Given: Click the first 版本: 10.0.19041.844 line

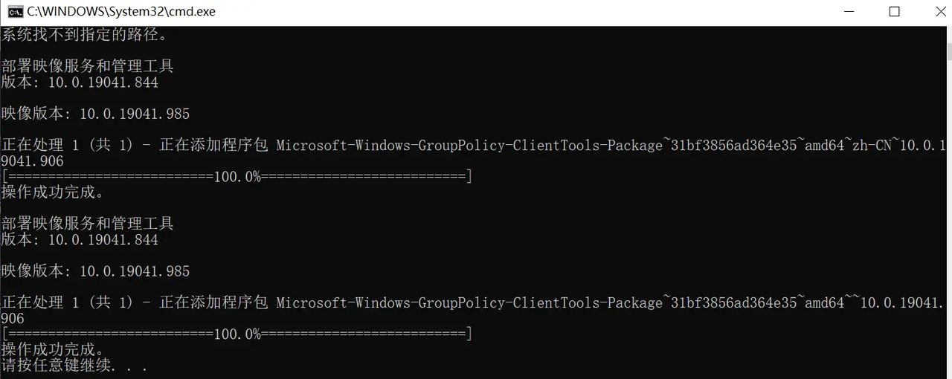Looking at the screenshot, I should point(80,82).
